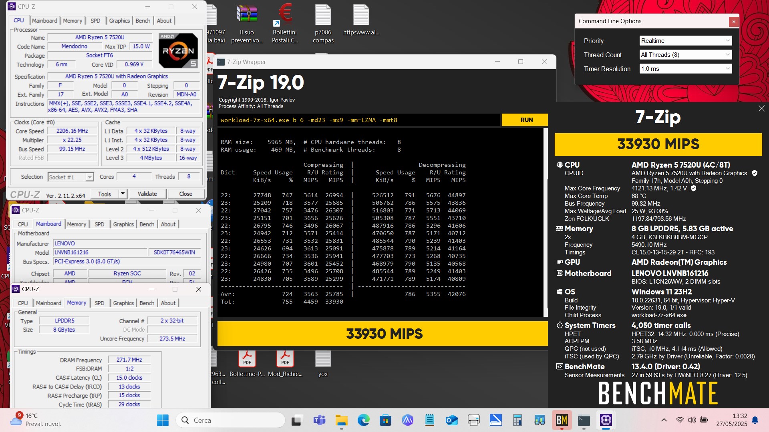This screenshot has width=769, height=432.
Task: Open Microsoft Edge from the taskbar
Action: pos(363,420)
